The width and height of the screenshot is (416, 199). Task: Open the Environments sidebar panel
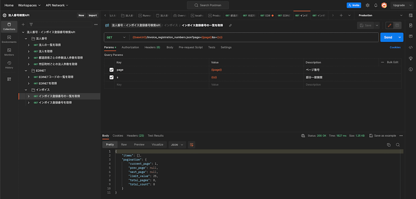tap(9, 39)
